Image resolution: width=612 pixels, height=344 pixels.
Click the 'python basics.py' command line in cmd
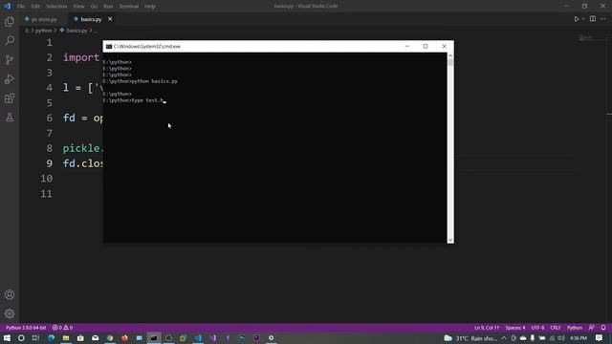click(x=141, y=81)
